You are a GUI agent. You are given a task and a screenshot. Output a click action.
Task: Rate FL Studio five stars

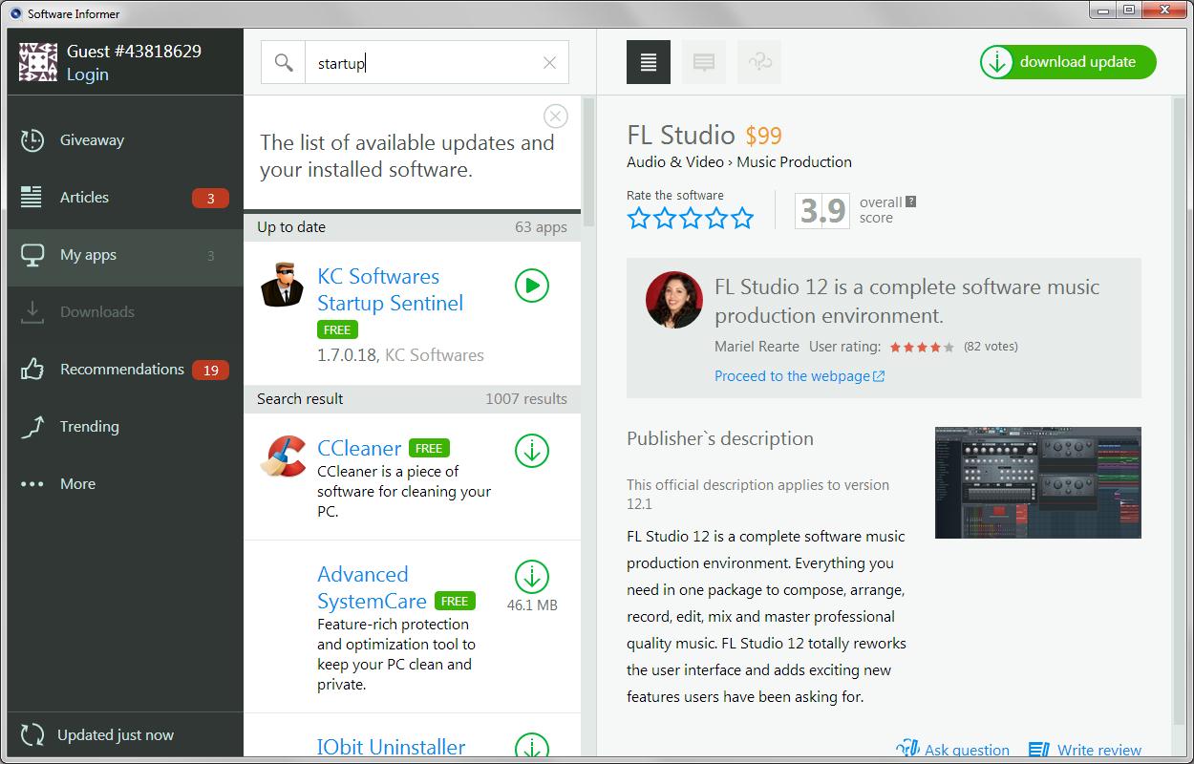tap(744, 218)
